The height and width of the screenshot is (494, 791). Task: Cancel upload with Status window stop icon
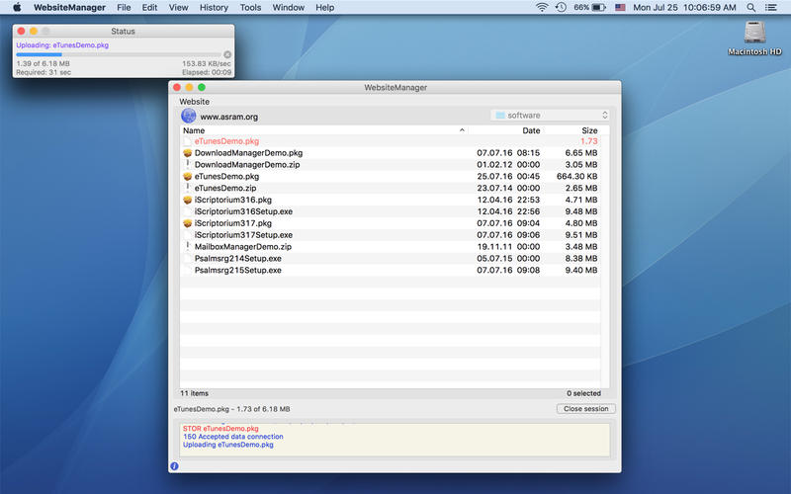[227, 54]
